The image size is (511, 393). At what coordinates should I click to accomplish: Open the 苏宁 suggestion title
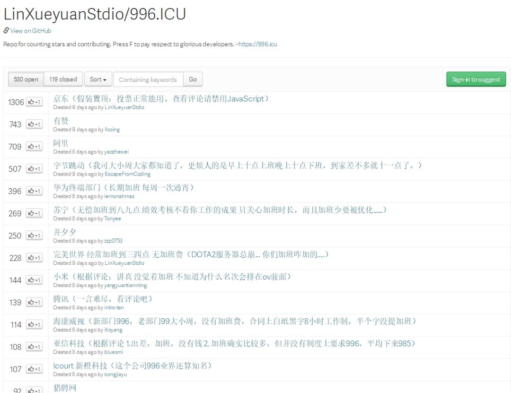[x=220, y=210]
